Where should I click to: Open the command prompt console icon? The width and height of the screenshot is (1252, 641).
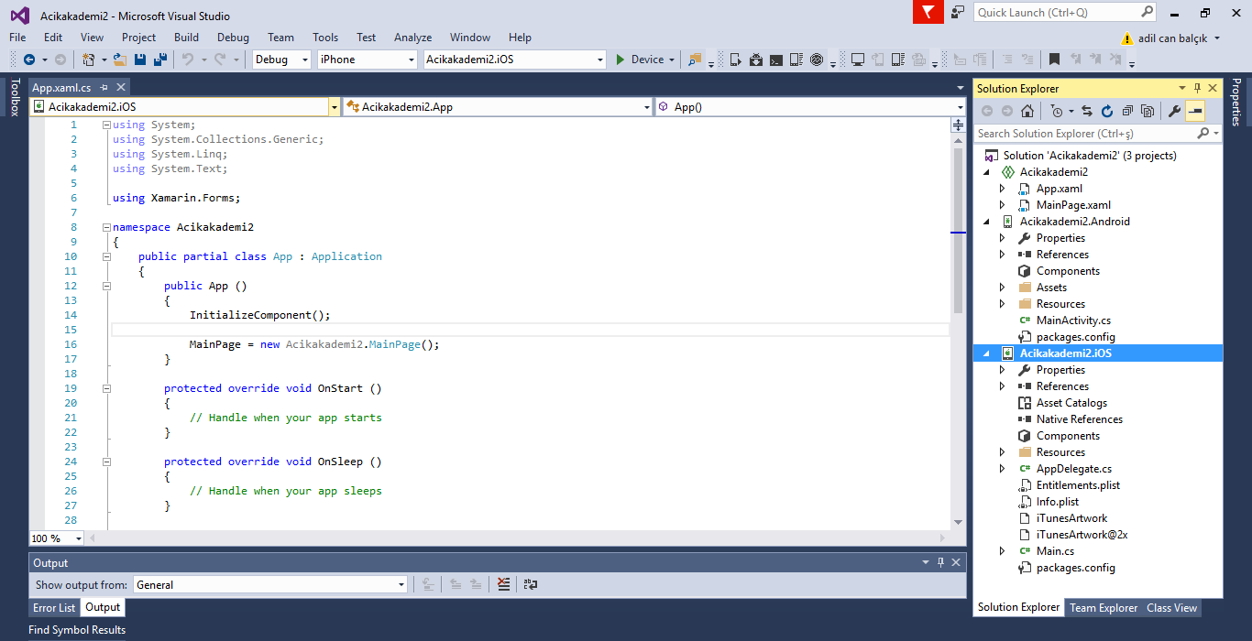pyautogui.click(x=776, y=60)
